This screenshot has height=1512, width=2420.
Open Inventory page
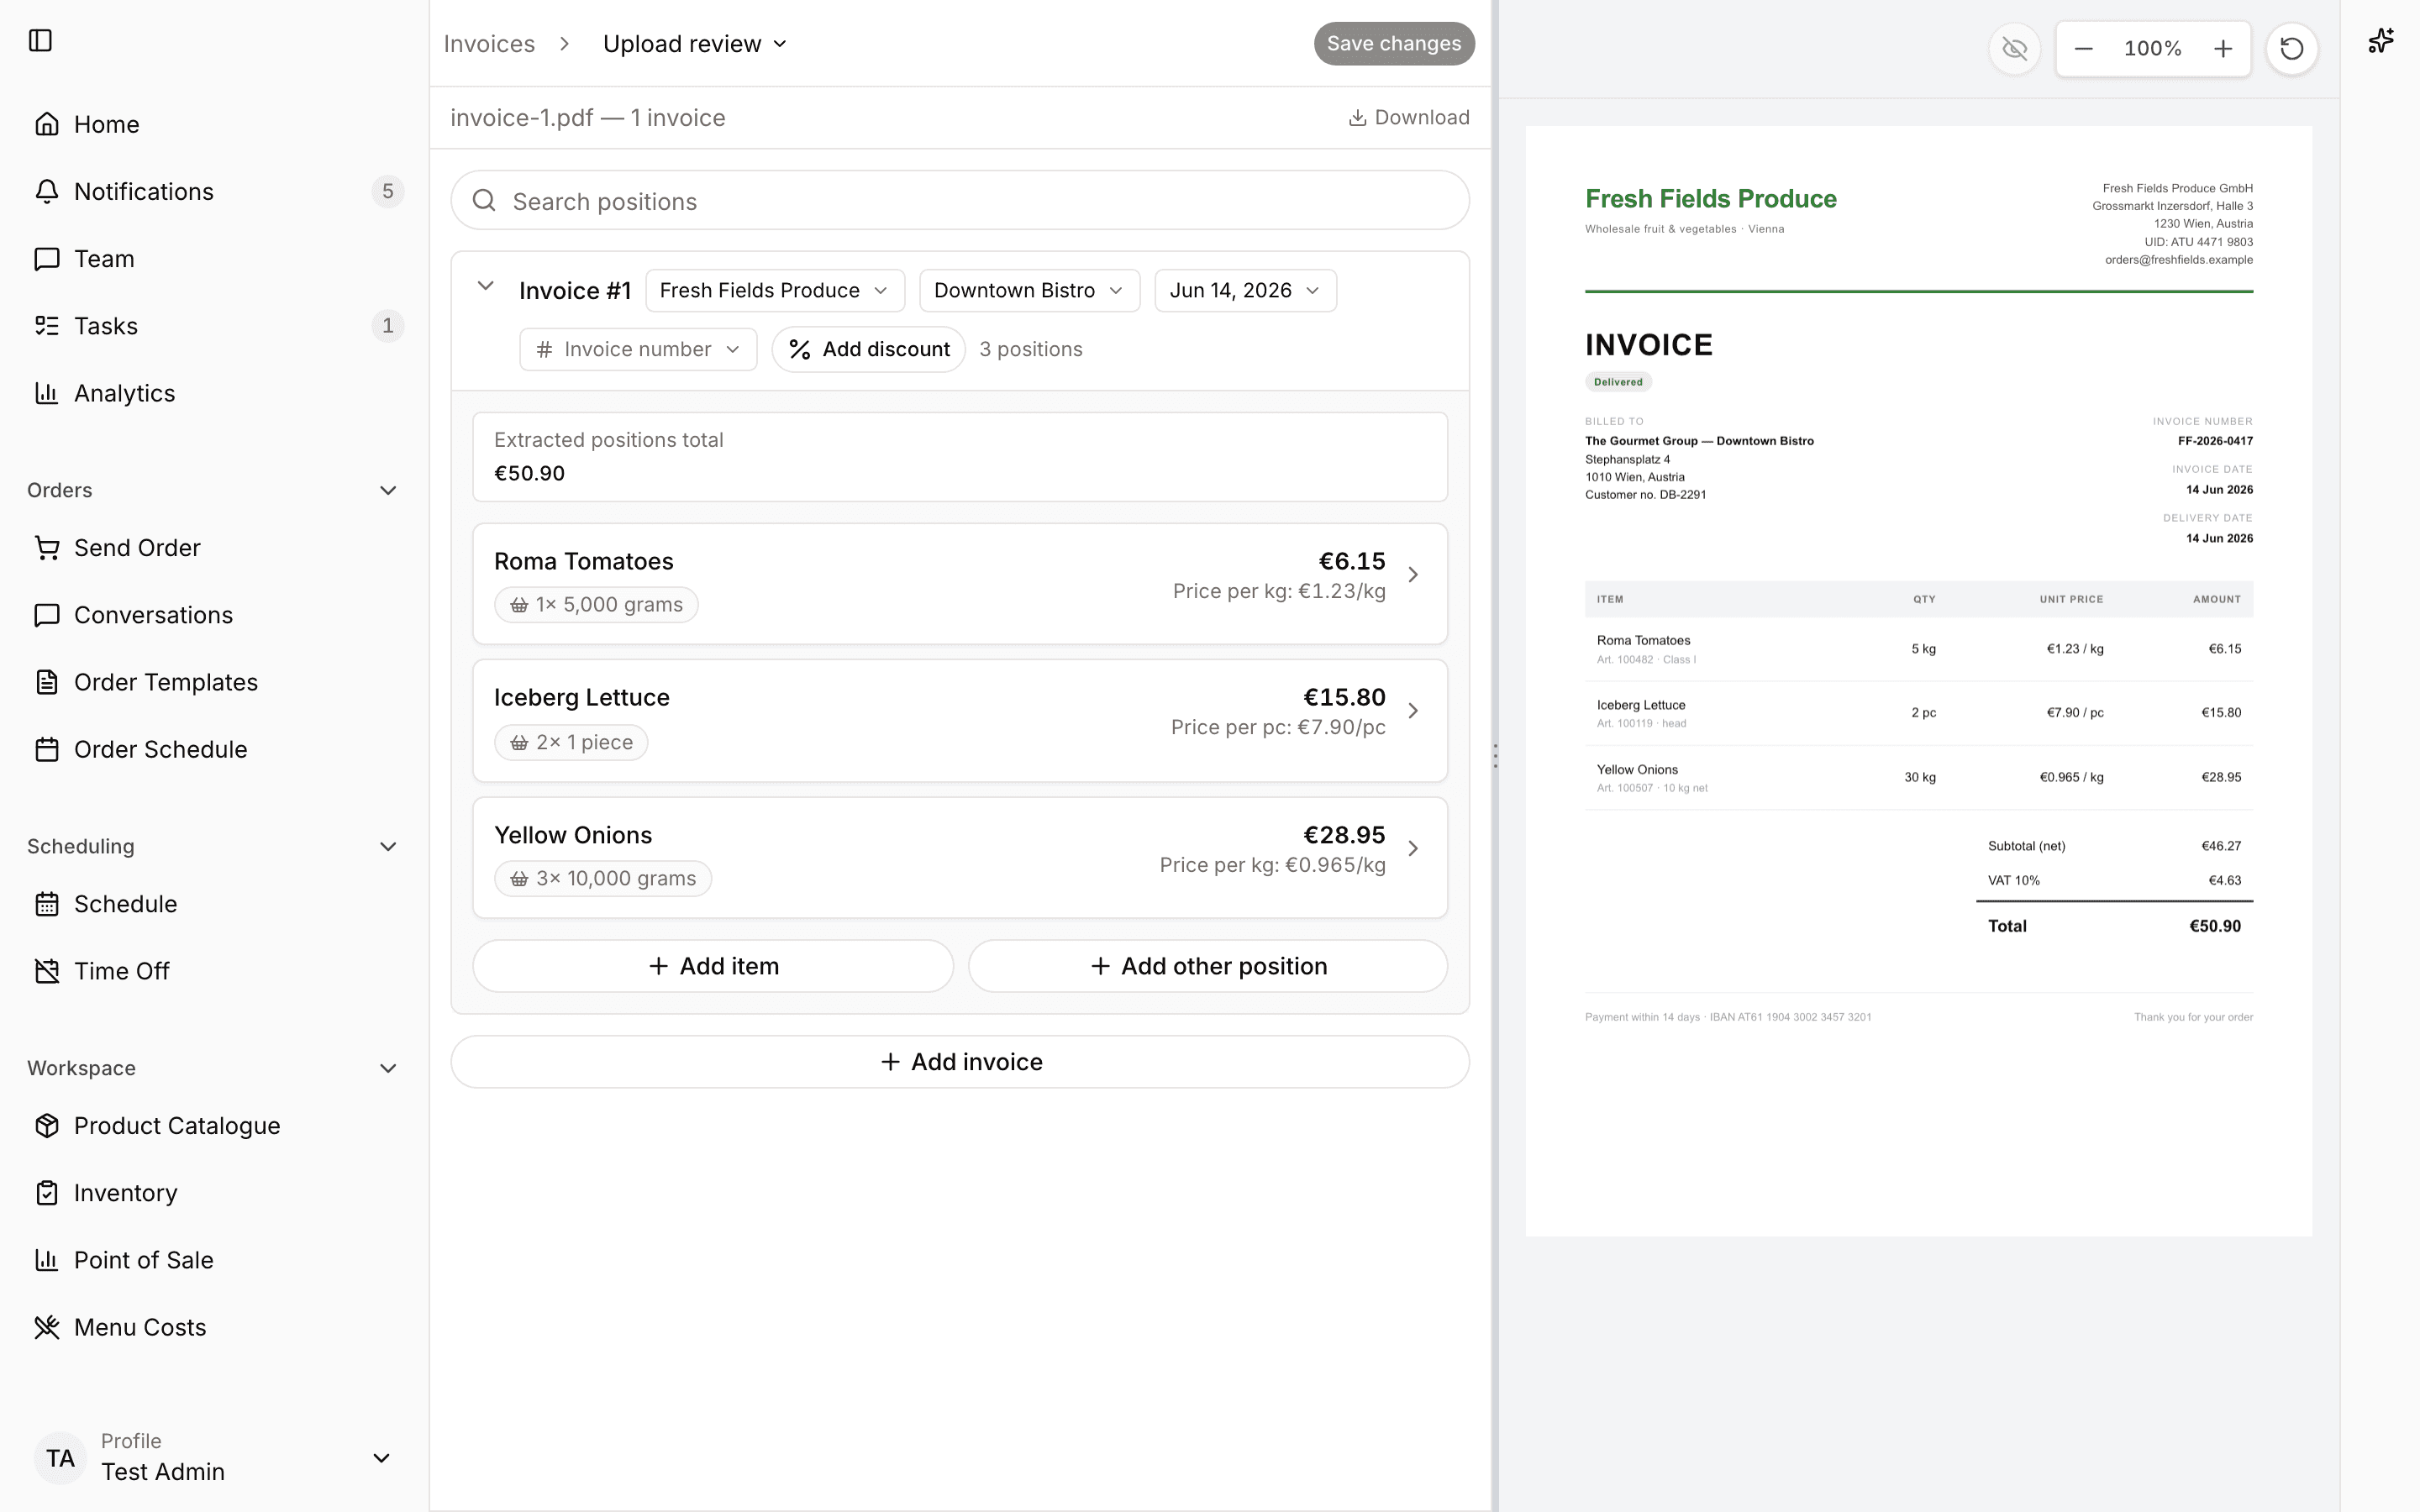click(x=215, y=1192)
